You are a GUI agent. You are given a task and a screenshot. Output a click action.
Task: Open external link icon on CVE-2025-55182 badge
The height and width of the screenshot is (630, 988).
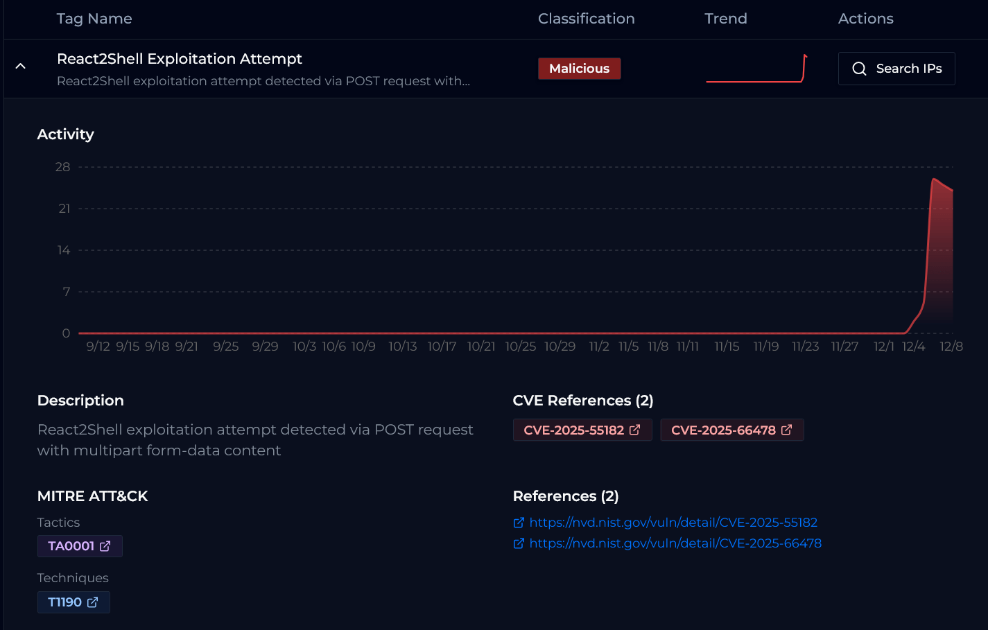(634, 430)
